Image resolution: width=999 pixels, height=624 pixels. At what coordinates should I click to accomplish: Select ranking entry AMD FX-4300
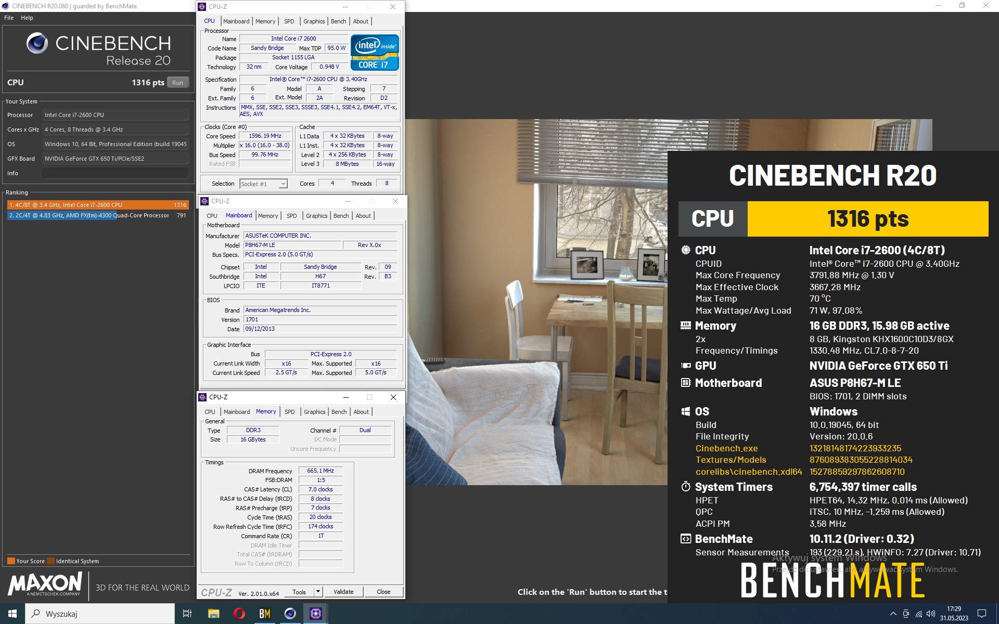[x=97, y=215]
